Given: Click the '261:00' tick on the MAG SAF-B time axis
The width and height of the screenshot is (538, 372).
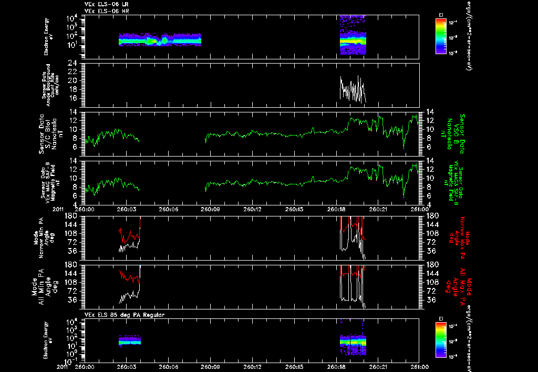Looking at the screenshot, I should point(420,209).
